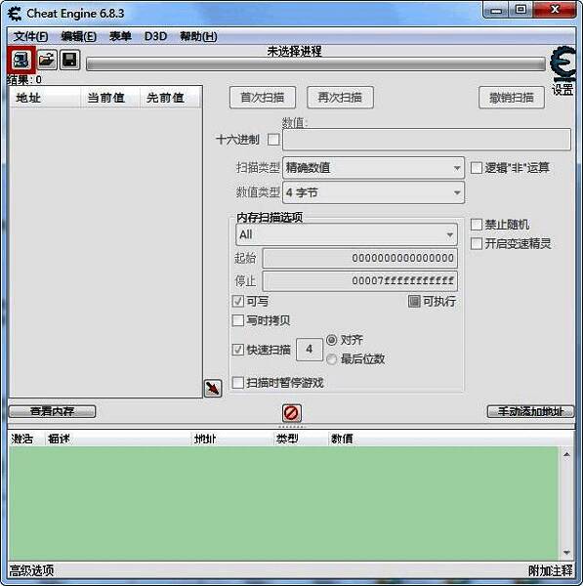Image resolution: width=583 pixels, height=586 pixels.
Task: Click the fast scan alignment value field
Action: click(x=309, y=350)
